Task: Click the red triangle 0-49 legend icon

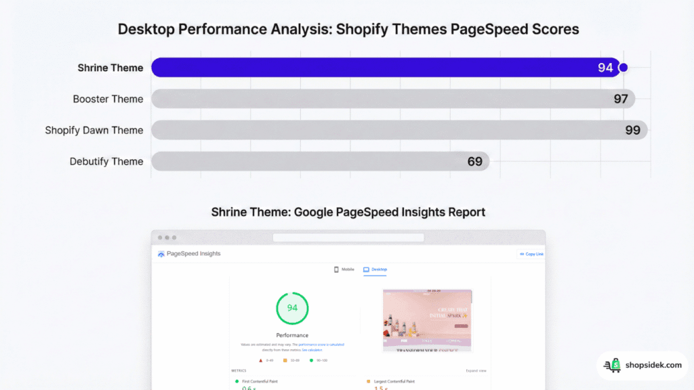Action: pos(259,359)
